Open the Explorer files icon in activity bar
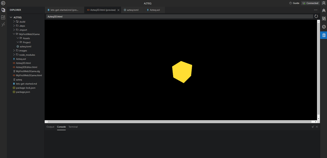This screenshot has height=158, width=327. click(3, 10)
